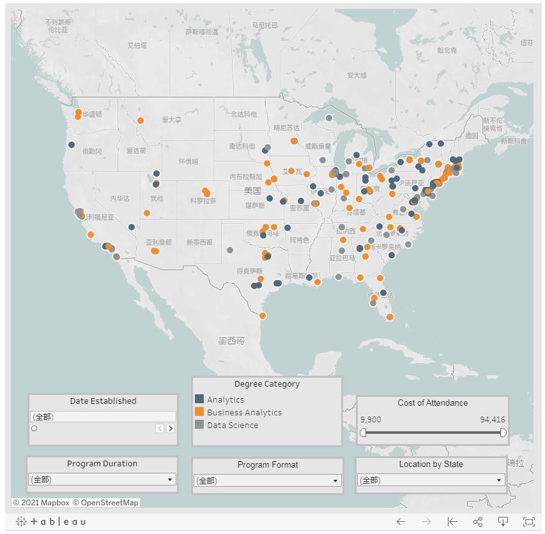Click previous arrow in Date Established

point(160,429)
